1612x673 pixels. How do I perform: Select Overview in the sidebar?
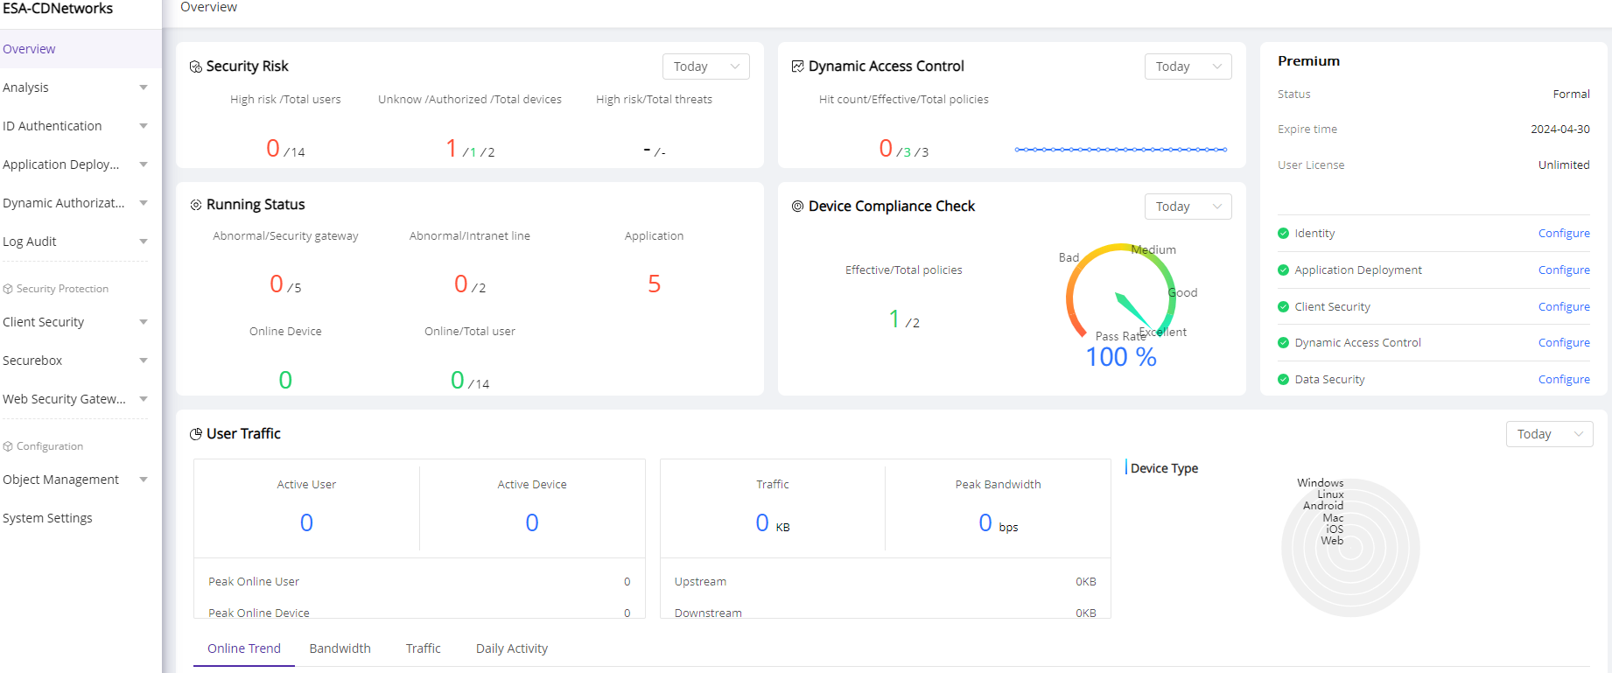81,49
